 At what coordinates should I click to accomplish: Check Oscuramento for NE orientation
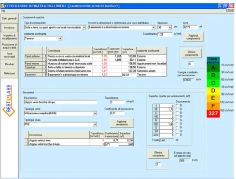click(x=177, y=116)
